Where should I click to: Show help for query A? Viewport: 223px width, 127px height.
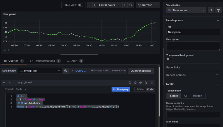click(130, 83)
